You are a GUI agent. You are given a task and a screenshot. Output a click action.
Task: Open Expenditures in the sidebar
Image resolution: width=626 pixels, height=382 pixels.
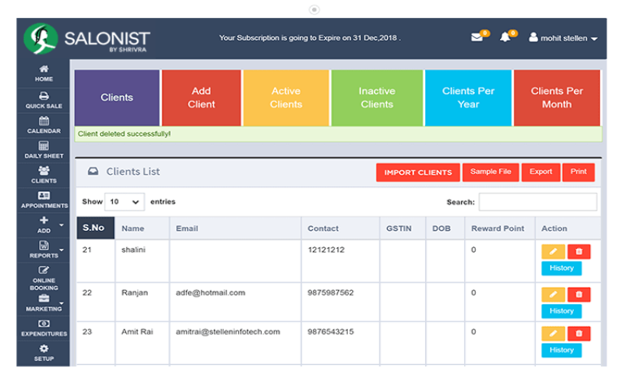coord(44,328)
